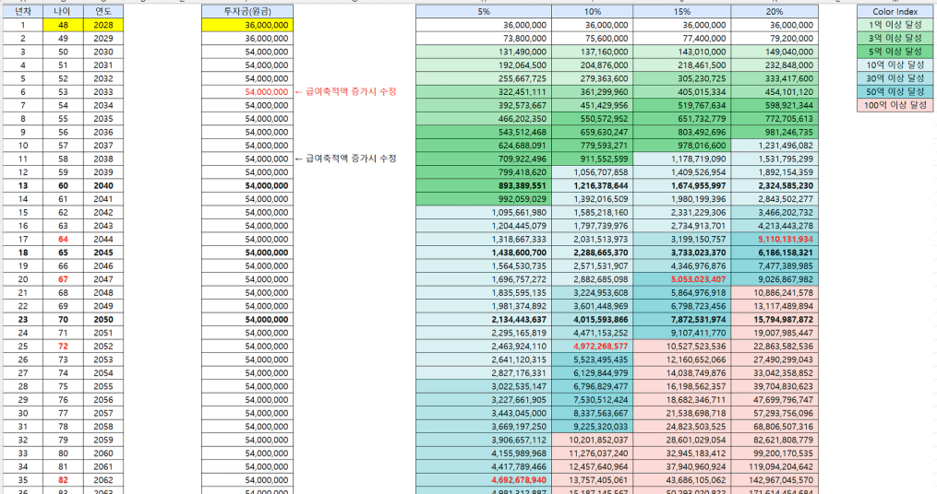The width and height of the screenshot is (937, 494).
Task: Select the yellow year cell 2028
Action: pyautogui.click(x=102, y=25)
